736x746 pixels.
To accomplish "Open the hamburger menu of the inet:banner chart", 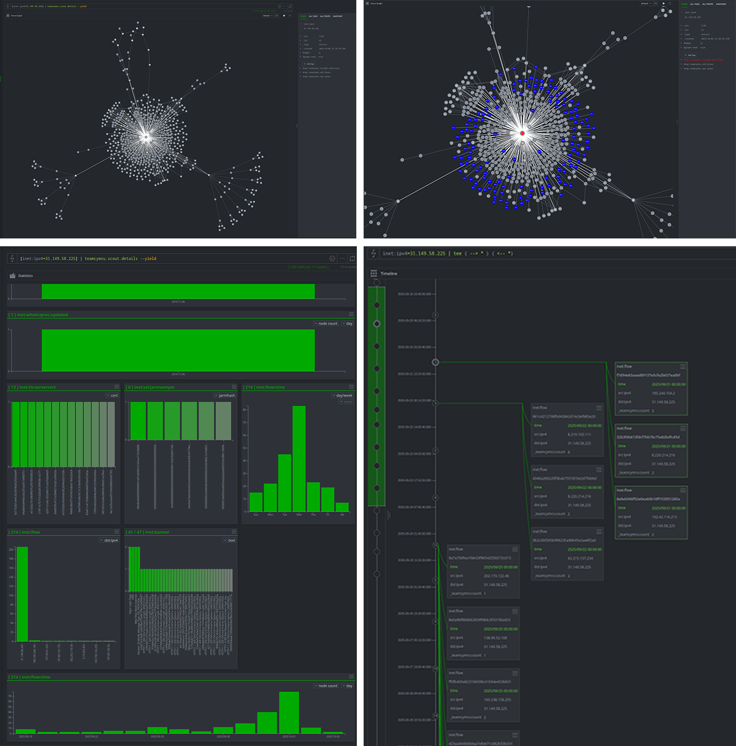I will pos(234,532).
